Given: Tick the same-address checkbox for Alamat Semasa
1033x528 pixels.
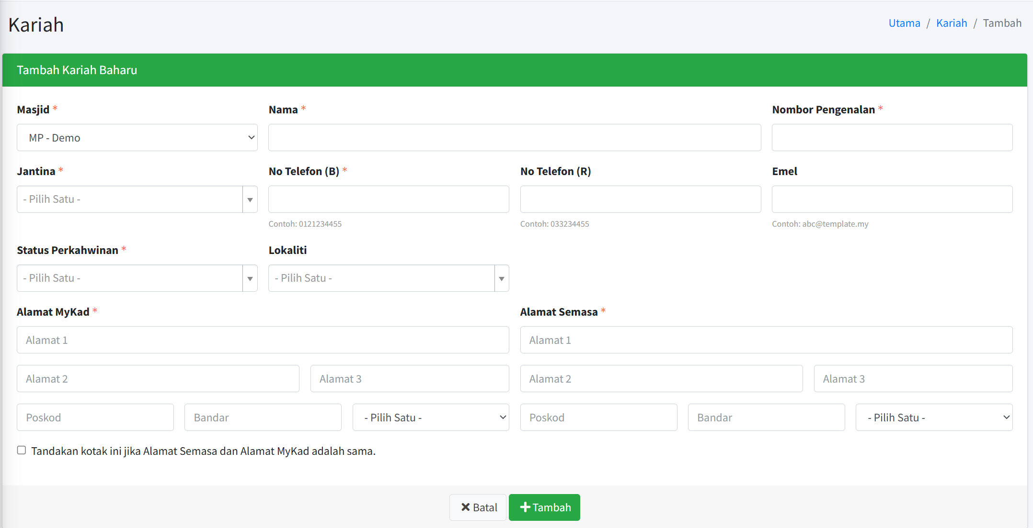Looking at the screenshot, I should [x=22, y=450].
